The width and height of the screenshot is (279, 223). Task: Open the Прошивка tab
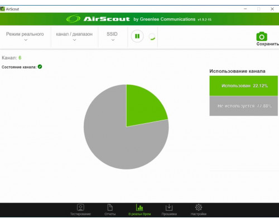point(169,210)
